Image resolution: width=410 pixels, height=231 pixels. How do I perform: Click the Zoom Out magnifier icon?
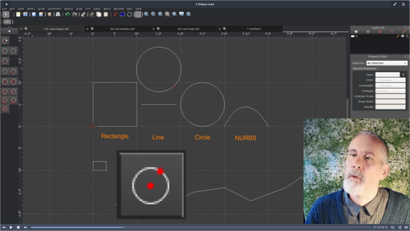[153, 14]
